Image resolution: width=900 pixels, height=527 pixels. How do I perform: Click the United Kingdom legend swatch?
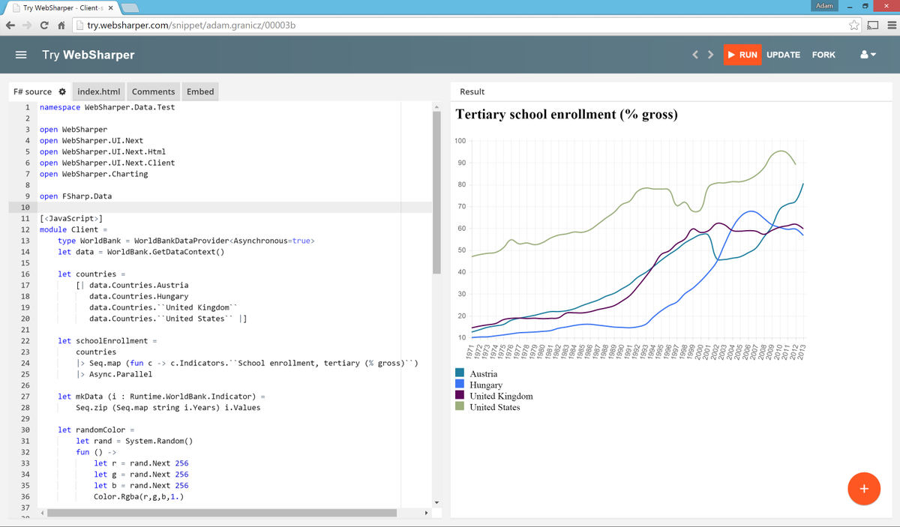460,396
